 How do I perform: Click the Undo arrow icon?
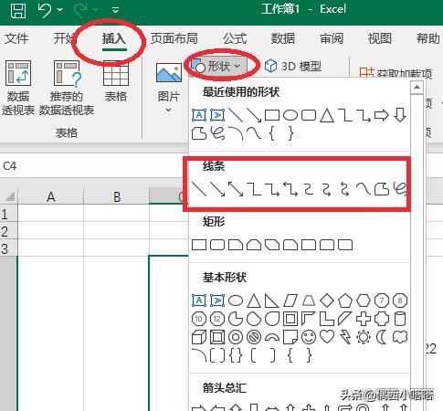click(45, 10)
